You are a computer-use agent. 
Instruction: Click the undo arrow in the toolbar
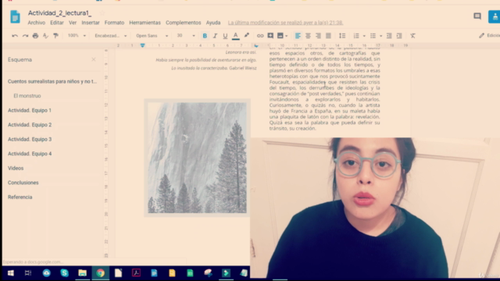tap(15, 36)
